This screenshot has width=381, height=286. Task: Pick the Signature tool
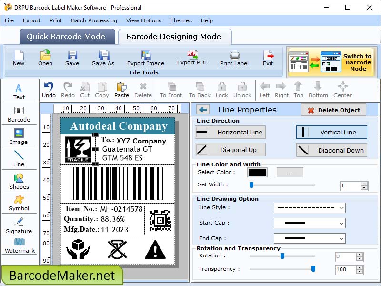19,225
